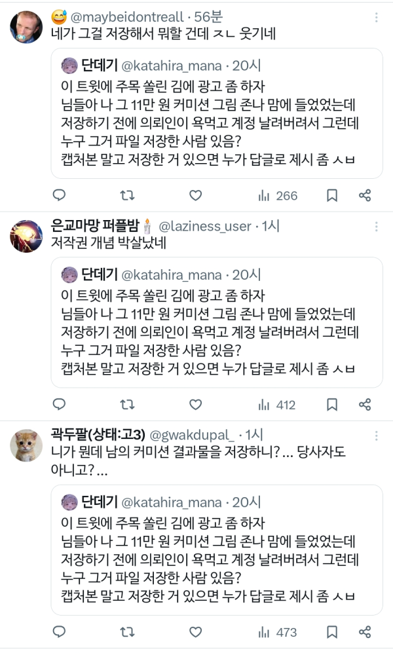Screen dimensions: 393x655
Task: Share the tweet with 412 views
Action: pos(365,404)
